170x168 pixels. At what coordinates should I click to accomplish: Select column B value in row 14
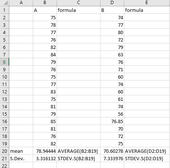point(45,106)
